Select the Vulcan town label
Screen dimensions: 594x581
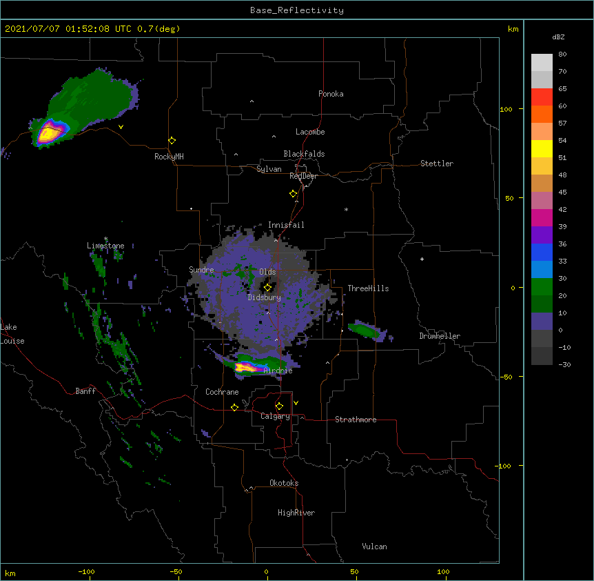(374, 546)
